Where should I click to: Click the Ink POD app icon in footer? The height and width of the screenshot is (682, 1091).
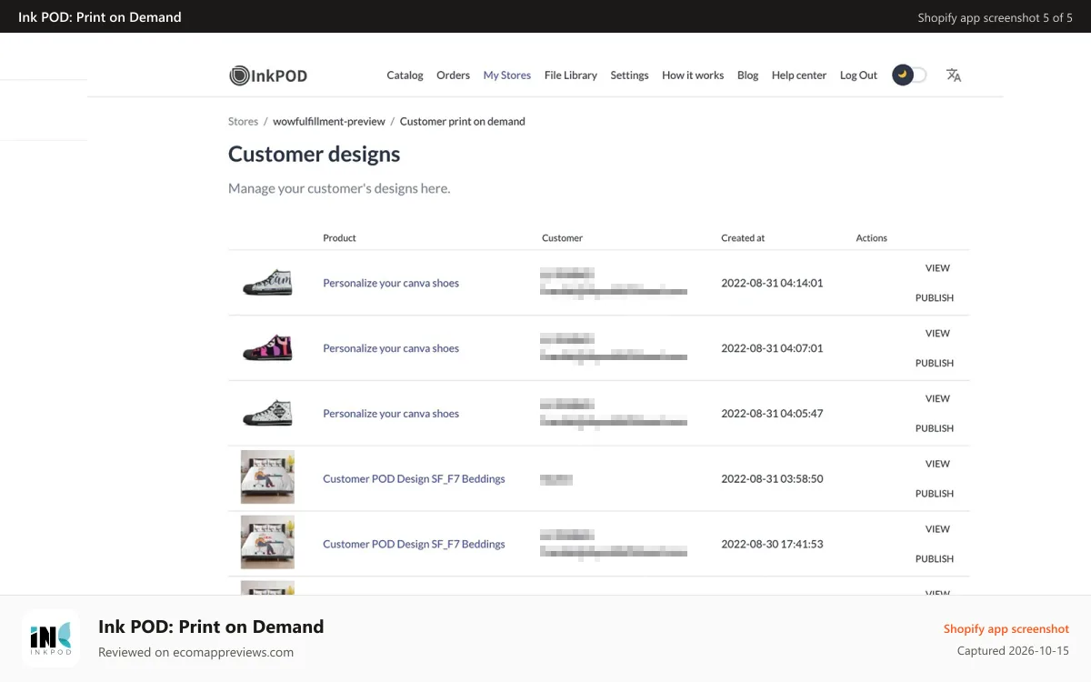click(x=51, y=638)
